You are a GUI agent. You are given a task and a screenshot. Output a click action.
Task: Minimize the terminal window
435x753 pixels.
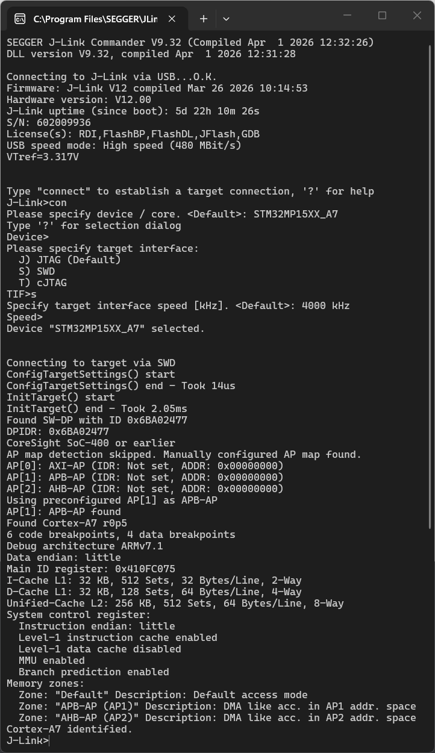tap(348, 16)
